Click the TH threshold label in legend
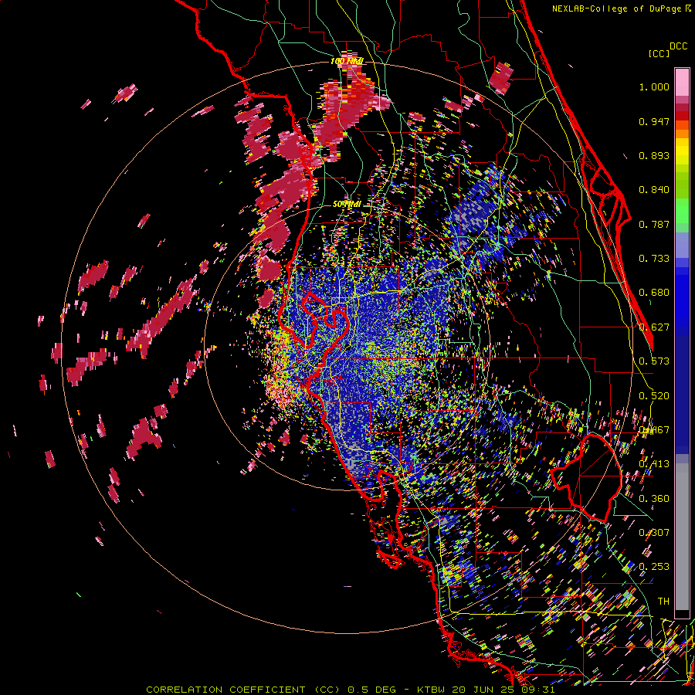 pyautogui.click(x=663, y=602)
